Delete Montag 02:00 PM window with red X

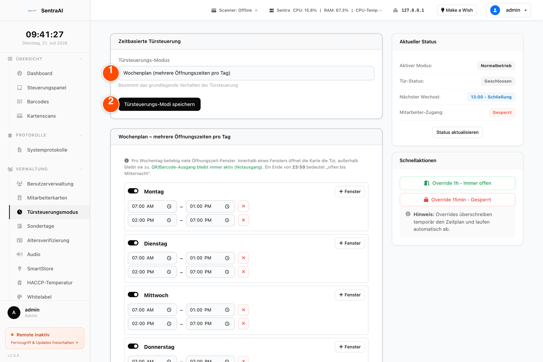(244, 220)
